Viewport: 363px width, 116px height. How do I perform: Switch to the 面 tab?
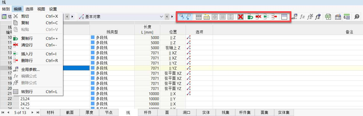[x=167, y=112]
